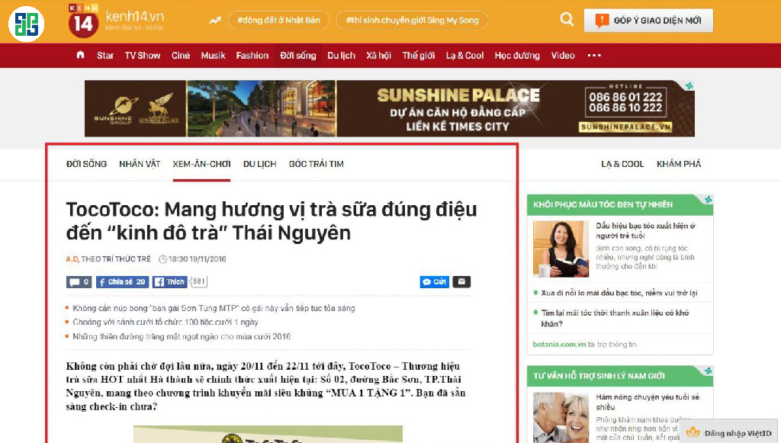The height and width of the screenshot is (443, 781).
Task: Click Khôi phục màu tóc đen header
Action: (603, 204)
